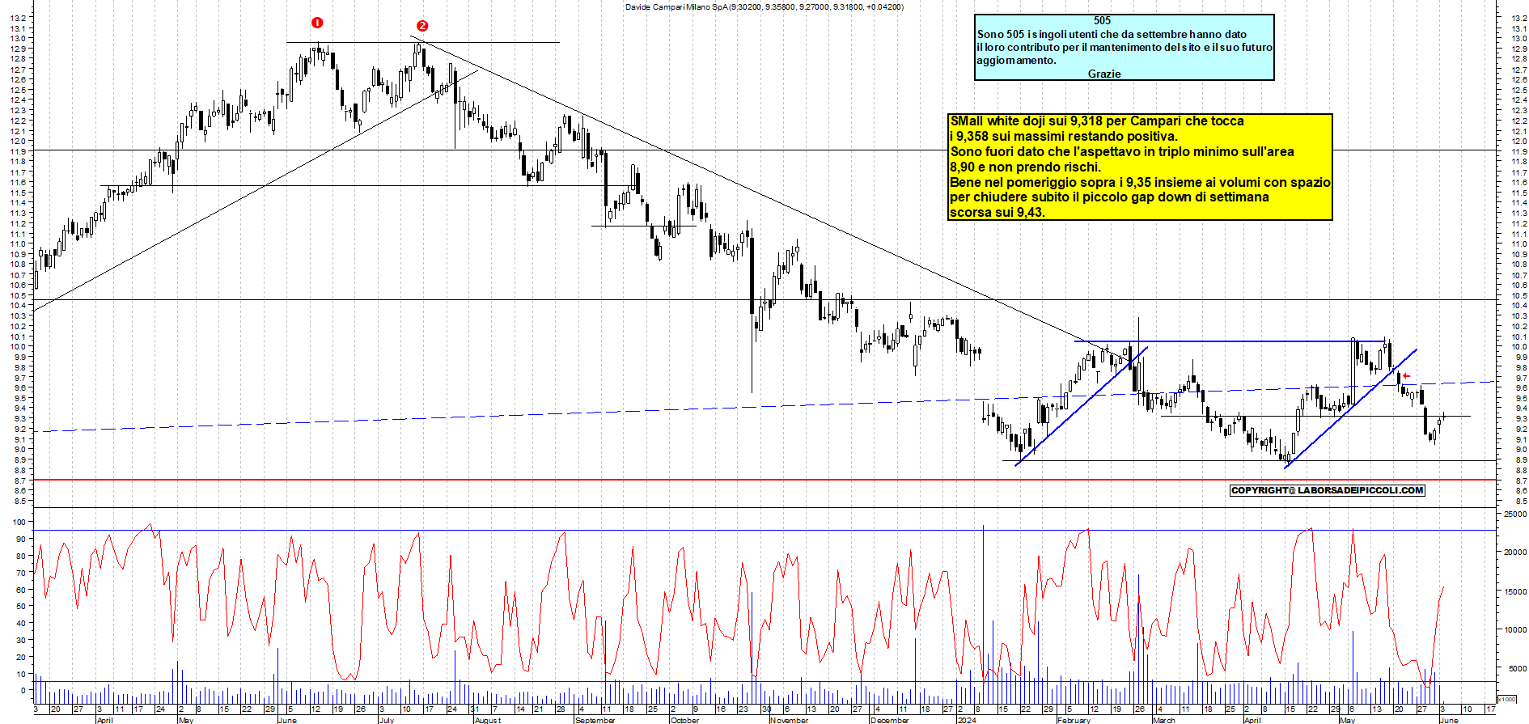Viewport: 1529px width, 724px height.
Task: Click the oscillator axis label "100"
Action: pos(19,522)
